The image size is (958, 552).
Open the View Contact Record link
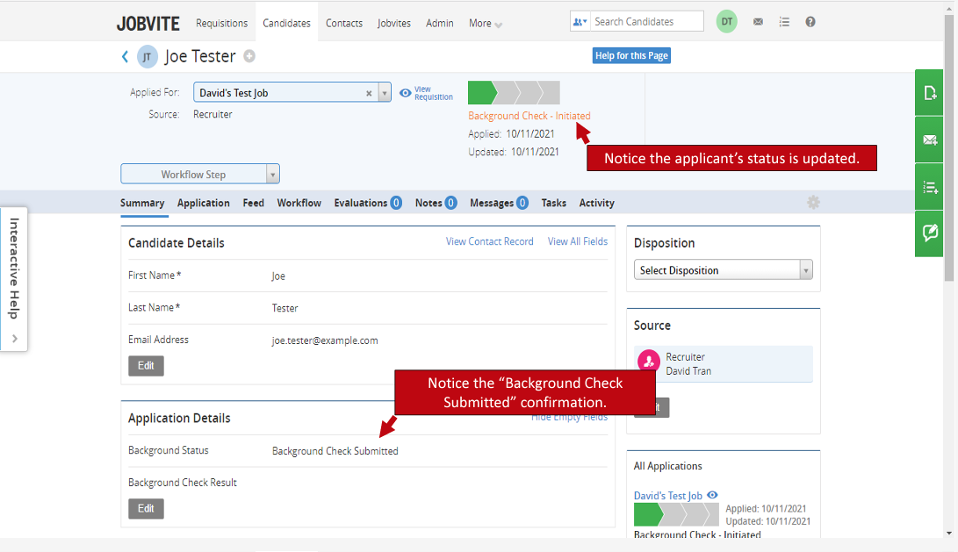pyautogui.click(x=489, y=241)
